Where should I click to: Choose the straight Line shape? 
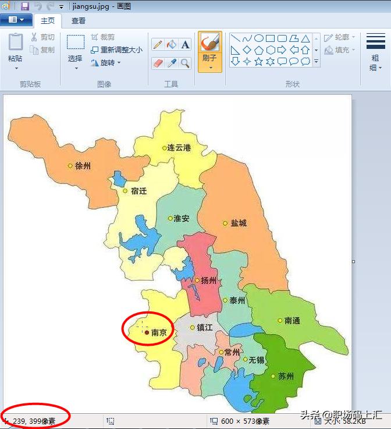point(235,38)
